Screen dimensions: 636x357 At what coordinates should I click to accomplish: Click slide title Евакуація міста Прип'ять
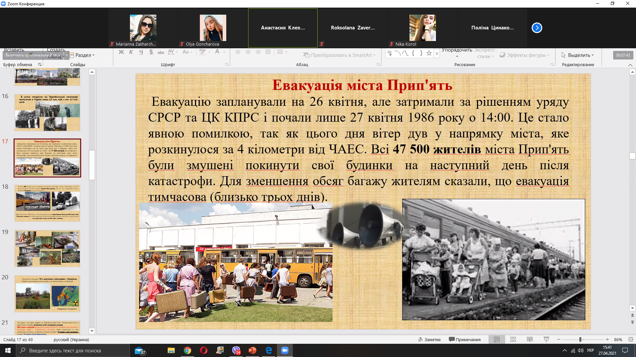point(362,85)
